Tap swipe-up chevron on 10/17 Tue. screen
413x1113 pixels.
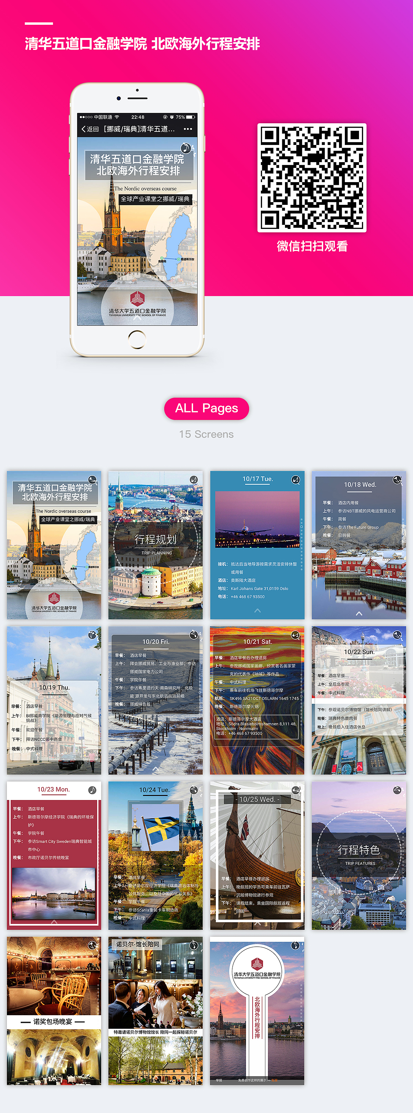[257, 610]
